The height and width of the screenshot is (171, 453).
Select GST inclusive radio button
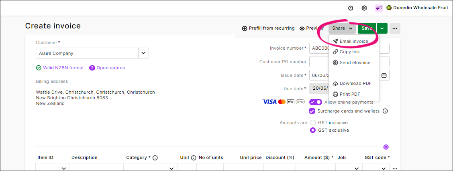pyautogui.click(x=312, y=123)
